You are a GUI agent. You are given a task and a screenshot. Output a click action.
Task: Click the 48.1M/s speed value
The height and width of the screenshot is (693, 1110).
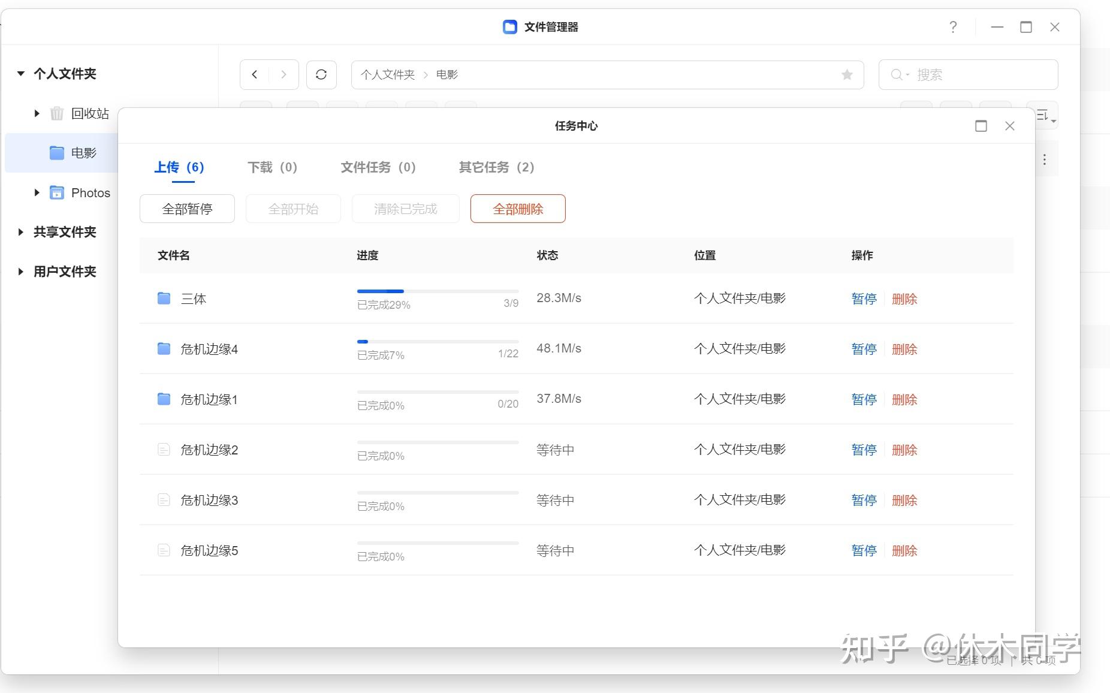pos(559,348)
